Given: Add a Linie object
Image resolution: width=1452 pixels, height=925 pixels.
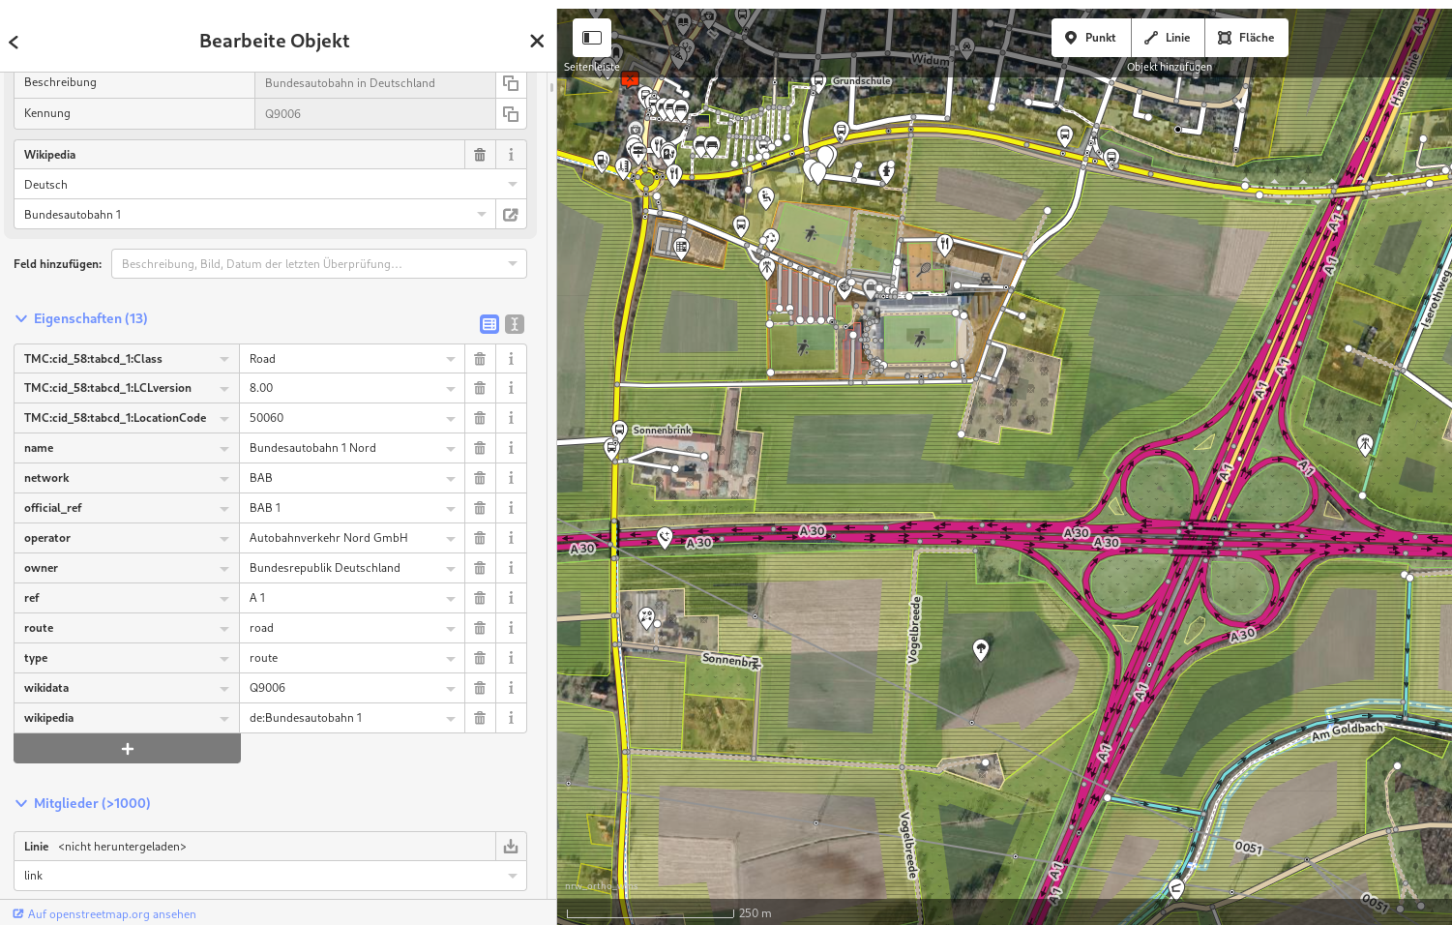Looking at the screenshot, I should pyautogui.click(x=1168, y=38).
